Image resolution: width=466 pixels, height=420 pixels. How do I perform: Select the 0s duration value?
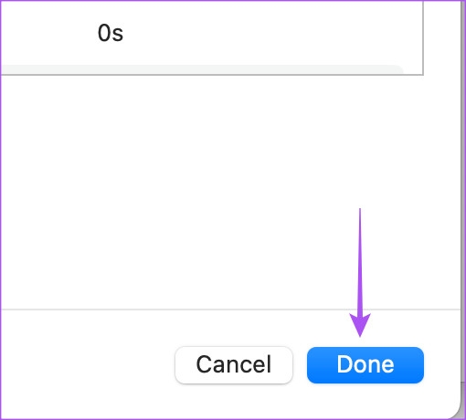point(111,33)
